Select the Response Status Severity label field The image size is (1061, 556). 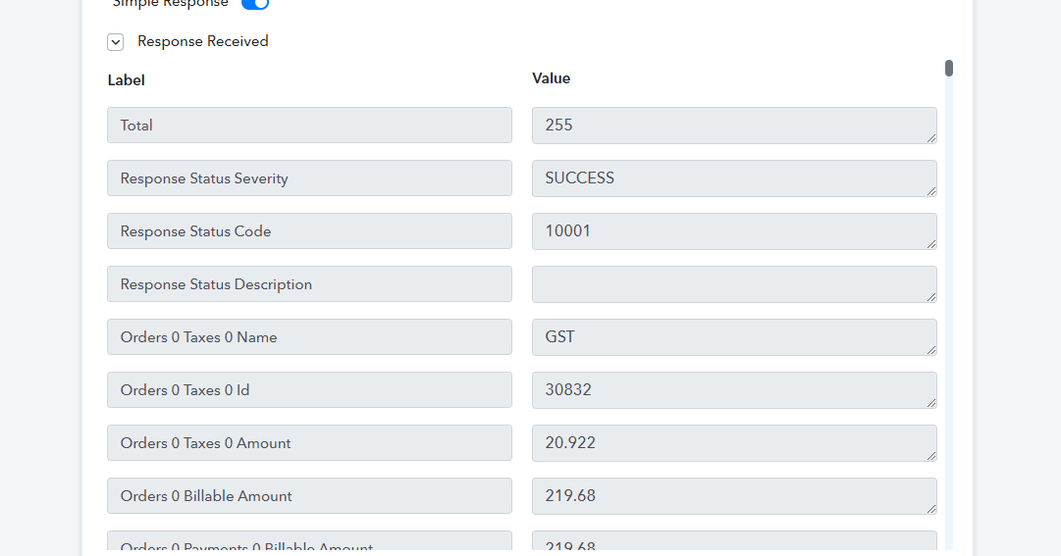pyautogui.click(x=309, y=177)
